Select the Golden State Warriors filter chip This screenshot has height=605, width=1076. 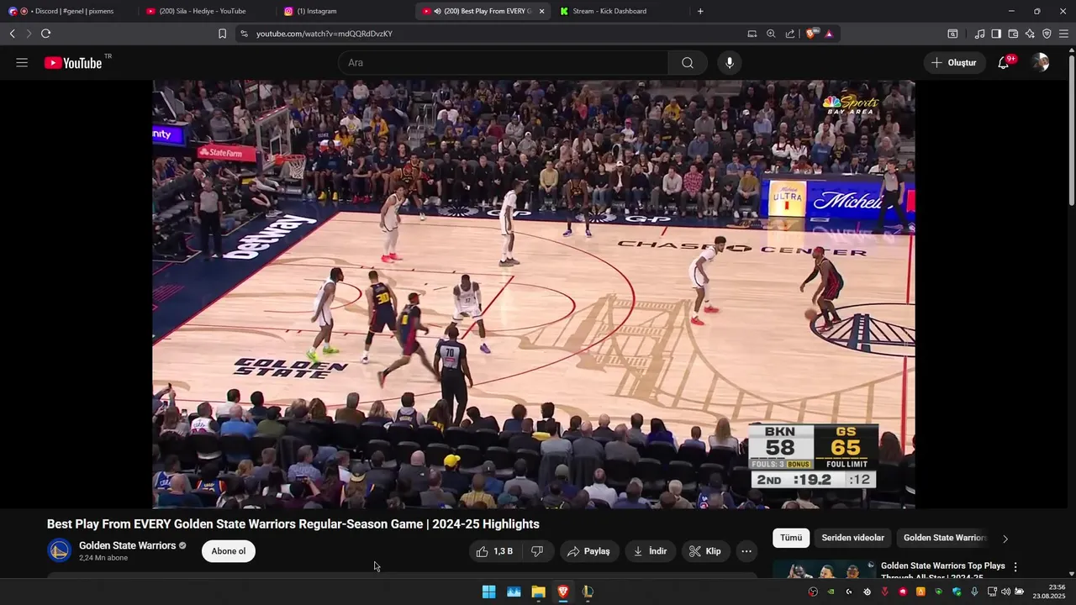pyautogui.click(x=944, y=538)
